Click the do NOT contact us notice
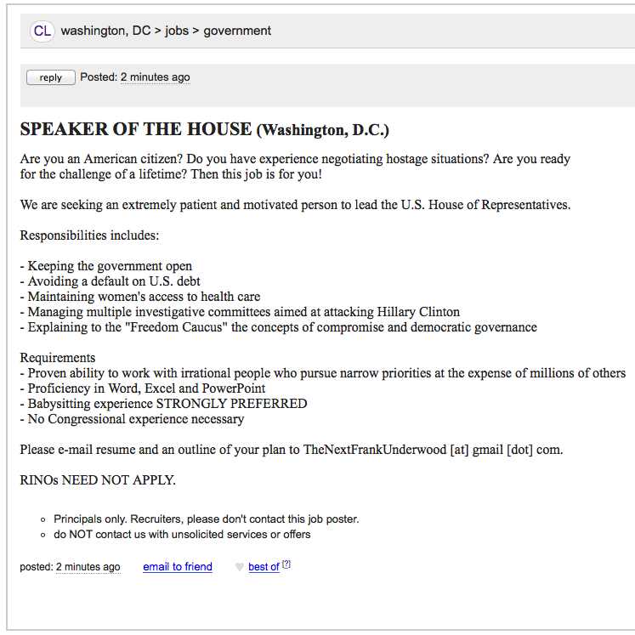Image resolution: width=635 pixels, height=635 pixels. tap(182, 535)
